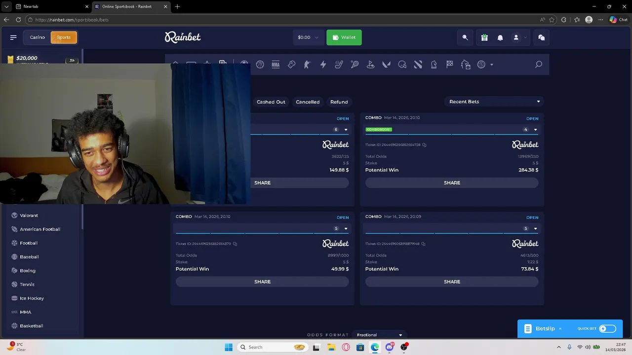
Task: Change the Fractional odds format dropdown
Action: point(379,335)
